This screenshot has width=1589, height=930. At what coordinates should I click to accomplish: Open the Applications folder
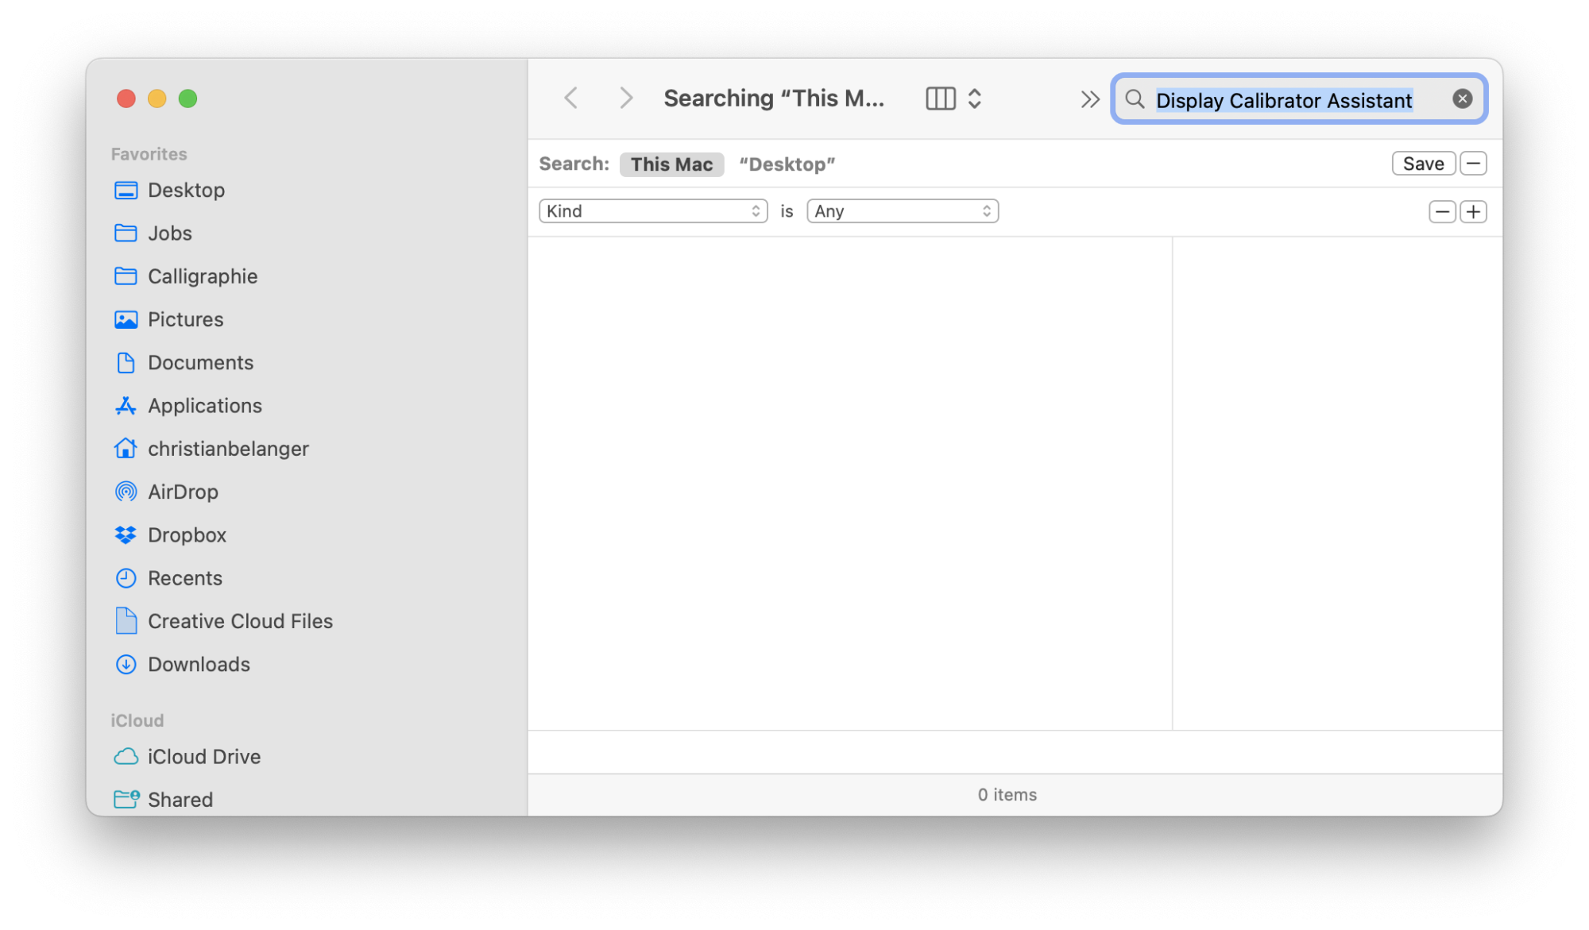204,406
